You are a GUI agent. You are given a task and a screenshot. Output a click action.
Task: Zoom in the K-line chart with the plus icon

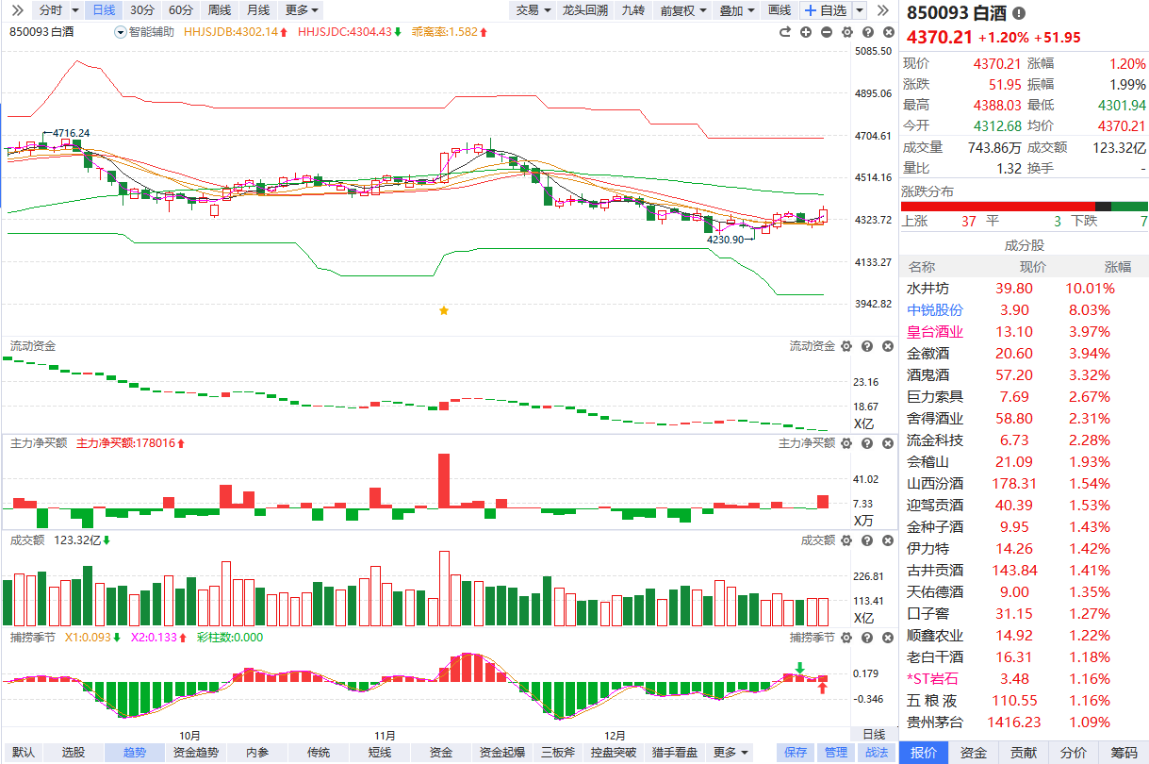coord(806,32)
